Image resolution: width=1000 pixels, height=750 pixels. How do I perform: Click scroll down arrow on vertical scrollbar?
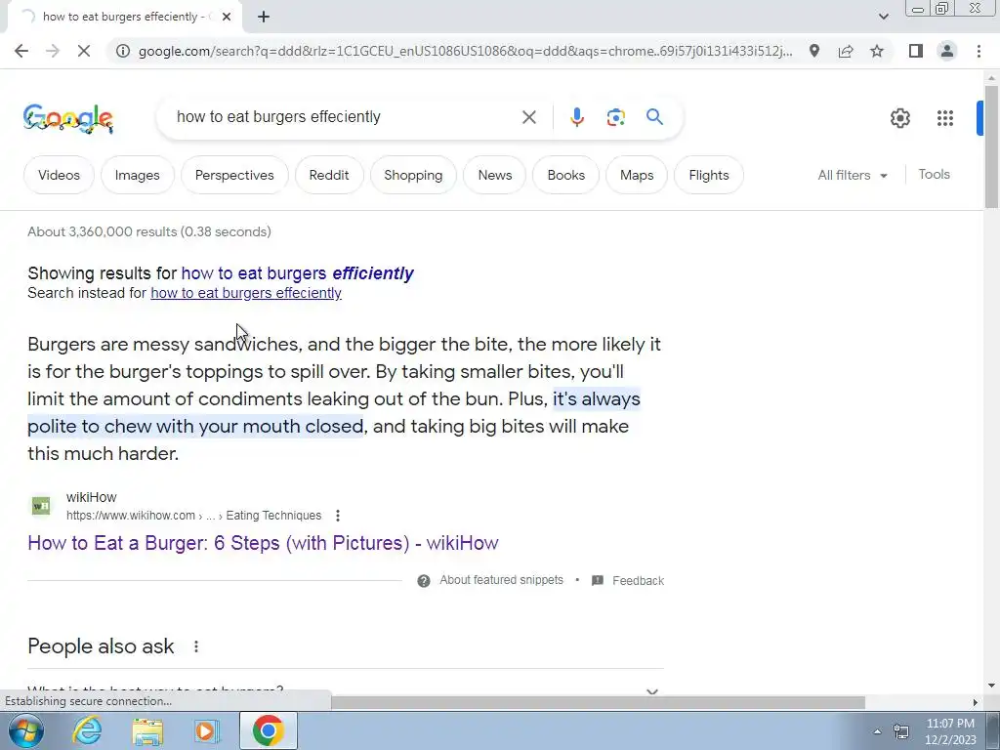pyautogui.click(x=991, y=686)
